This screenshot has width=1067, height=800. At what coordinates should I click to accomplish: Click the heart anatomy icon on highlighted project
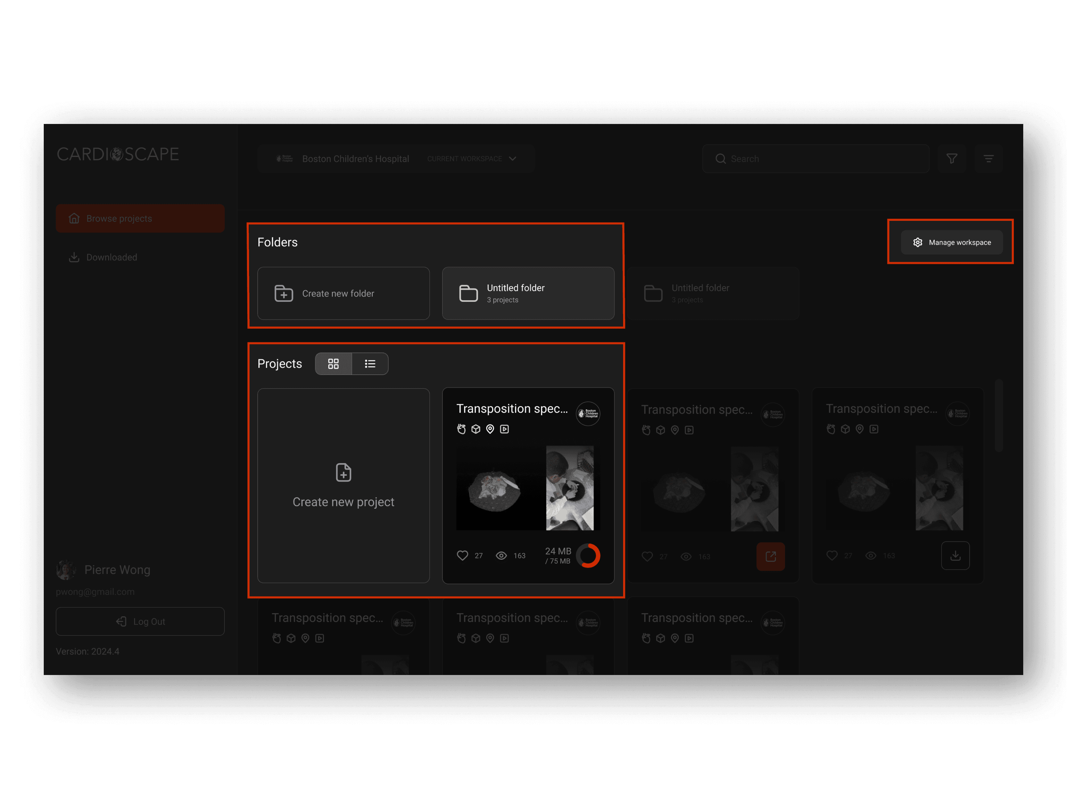coord(462,429)
